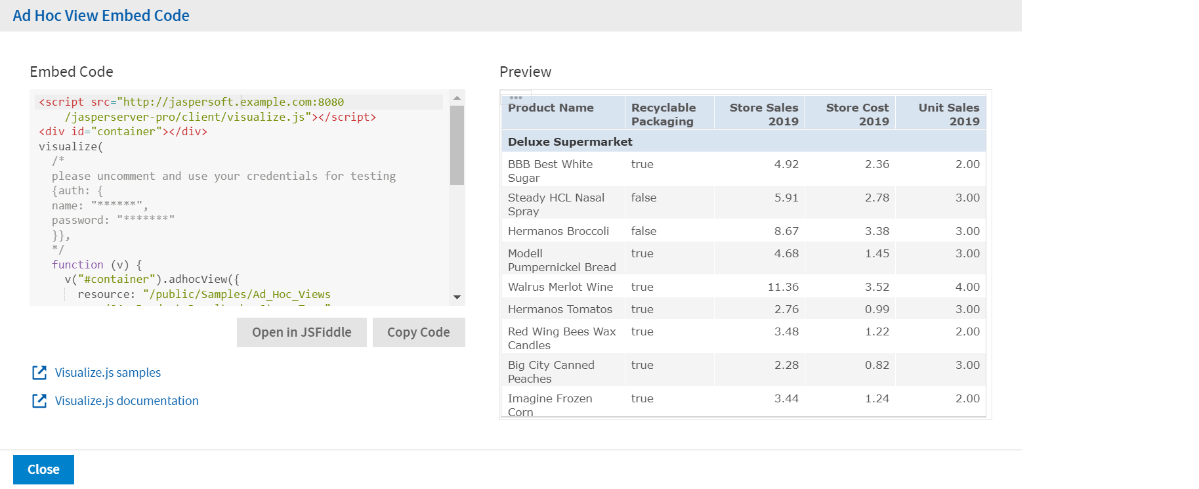
Task: Click the div id="container" code line
Action: [x=123, y=131]
